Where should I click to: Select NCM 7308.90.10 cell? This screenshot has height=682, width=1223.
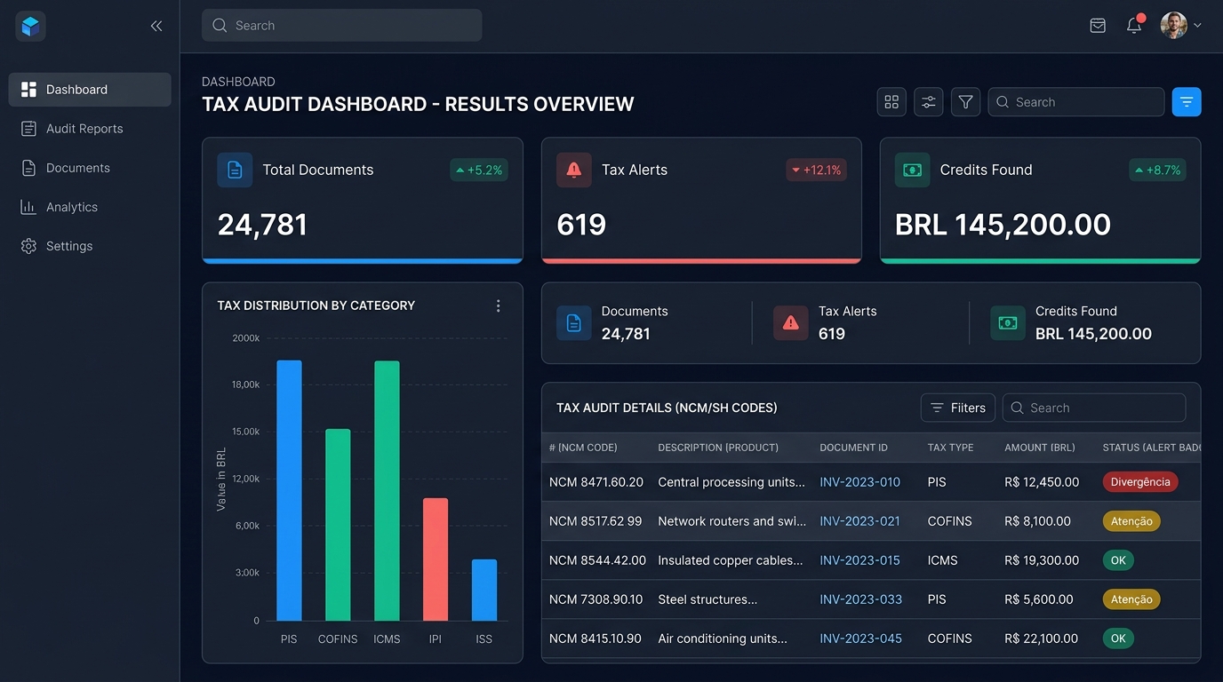pos(596,599)
